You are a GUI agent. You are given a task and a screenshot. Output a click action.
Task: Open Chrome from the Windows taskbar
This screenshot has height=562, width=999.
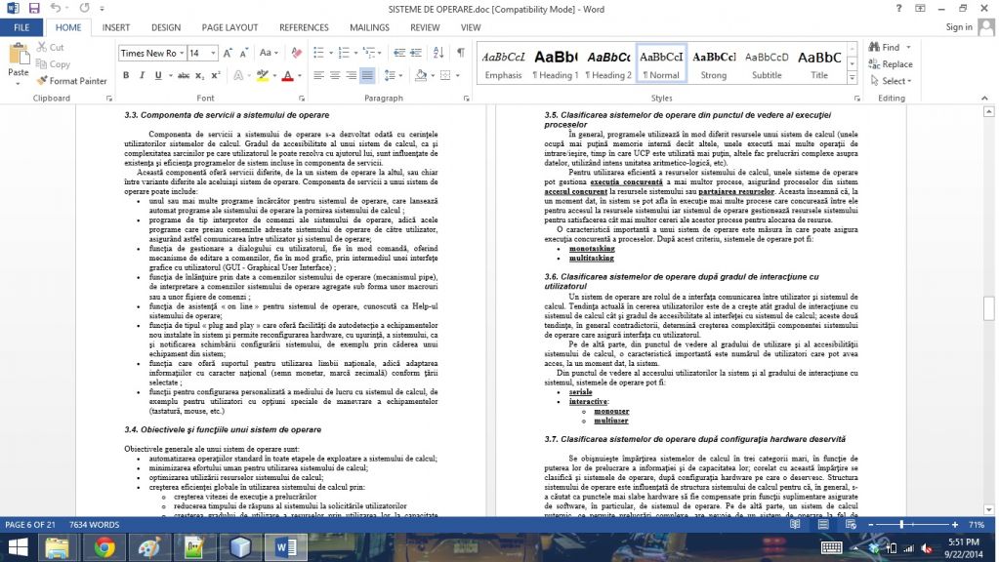104,547
